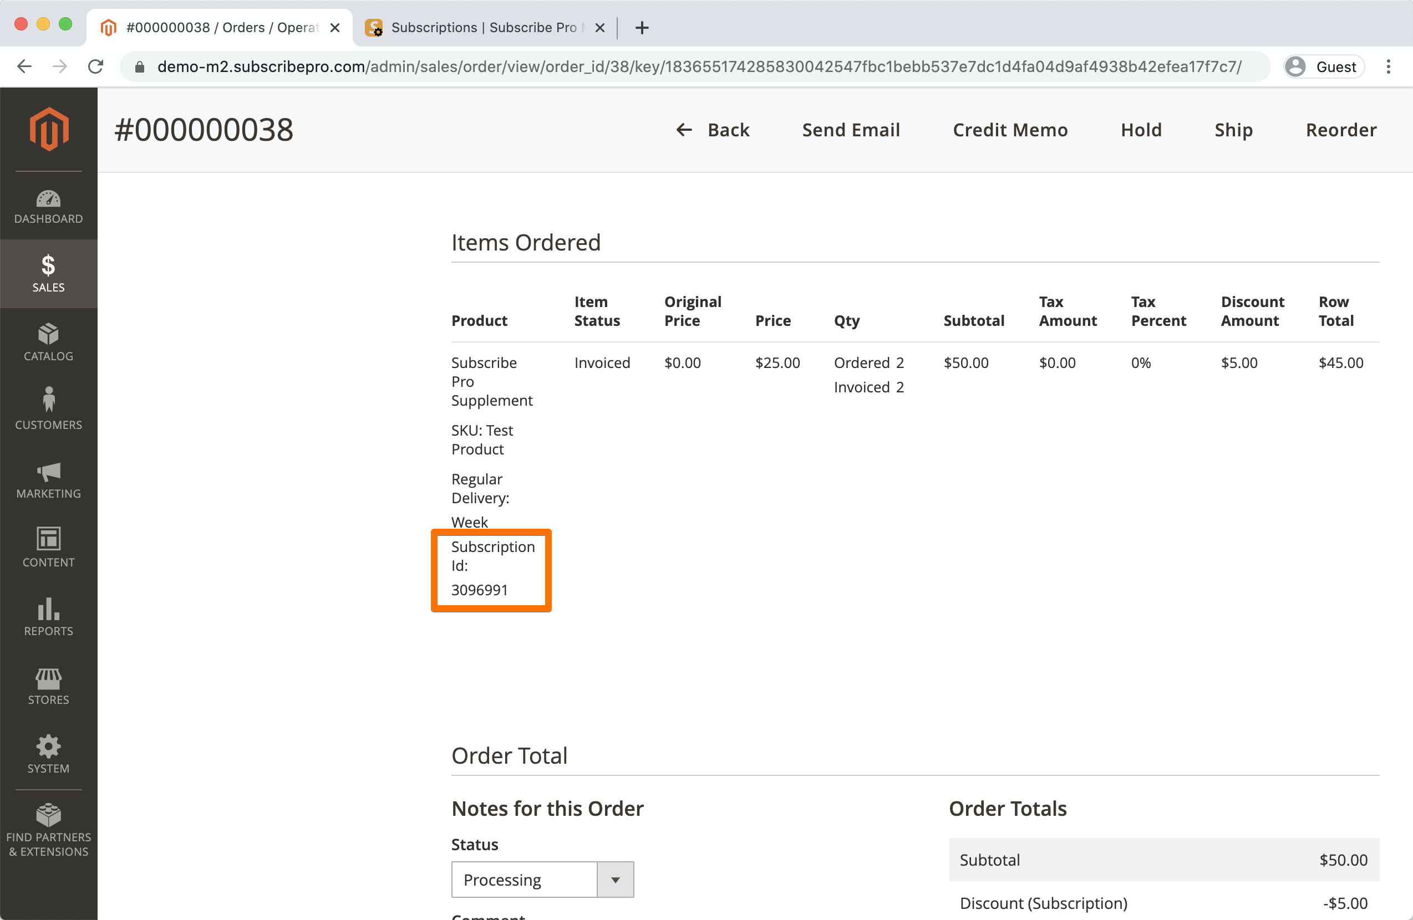The width and height of the screenshot is (1413, 920).
Task: Select Processing status dropdown
Action: coord(541,879)
